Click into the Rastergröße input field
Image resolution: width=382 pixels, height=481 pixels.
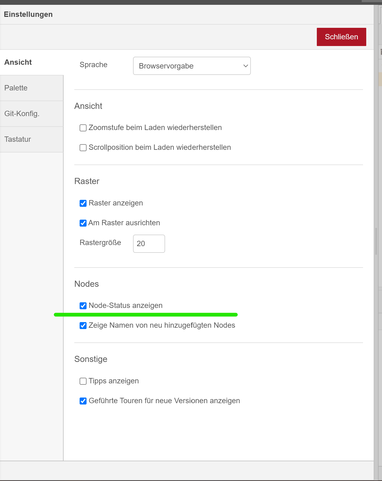[x=149, y=244]
